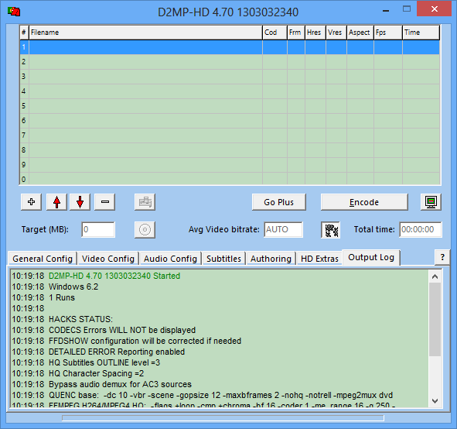
Task: Select row 1 in the file list
Action: pos(230,47)
